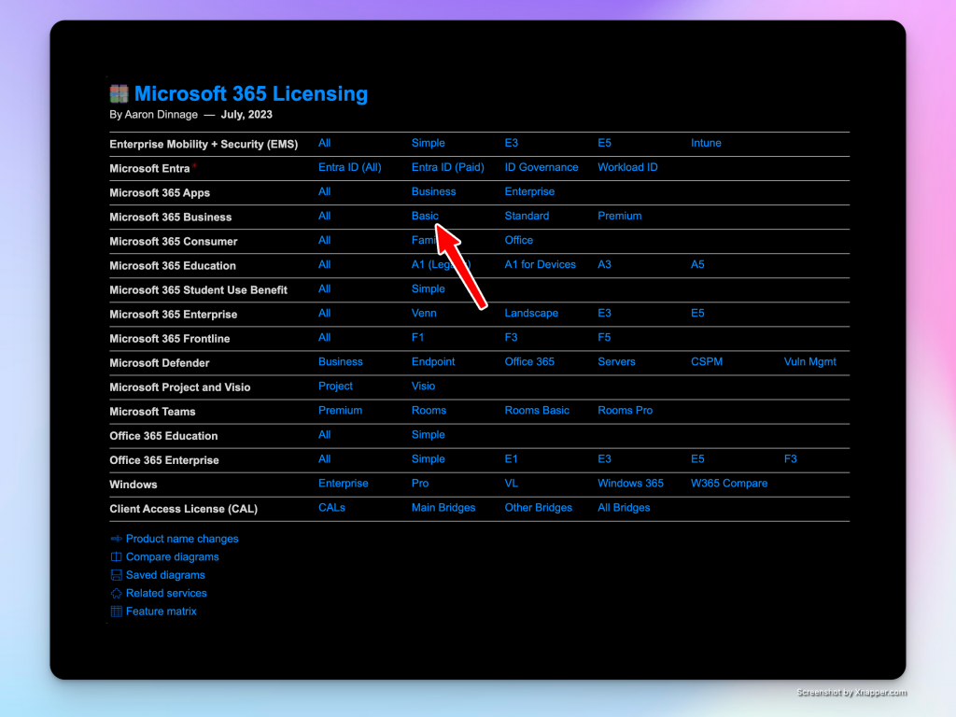Screen dimensions: 956x717
Task: Click the split-pane icon beside Compare diagrams
Action: pos(117,557)
